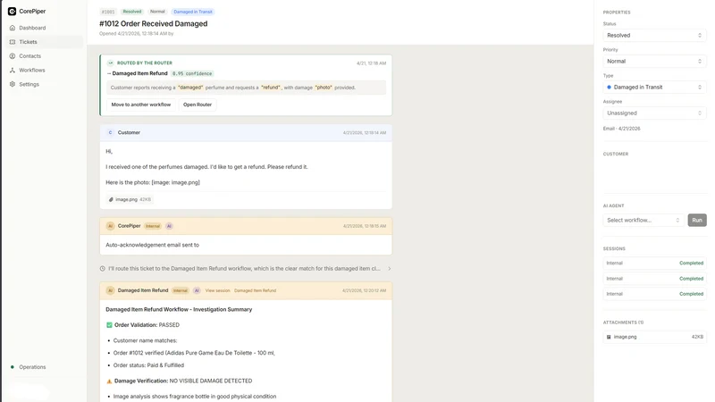This screenshot has height=402, width=715.
Task: Open the Priority dropdown set to Normal
Action: (654, 61)
